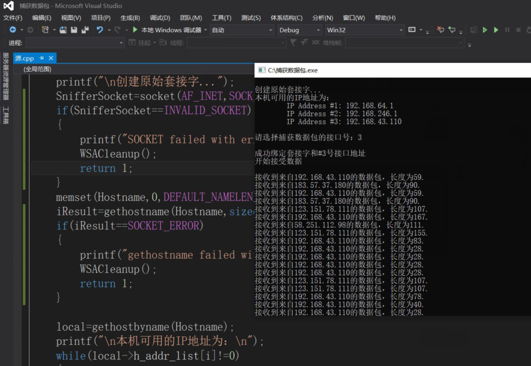Open the 测试(S) menu
The width and height of the screenshot is (531, 366).
point(251,17)
